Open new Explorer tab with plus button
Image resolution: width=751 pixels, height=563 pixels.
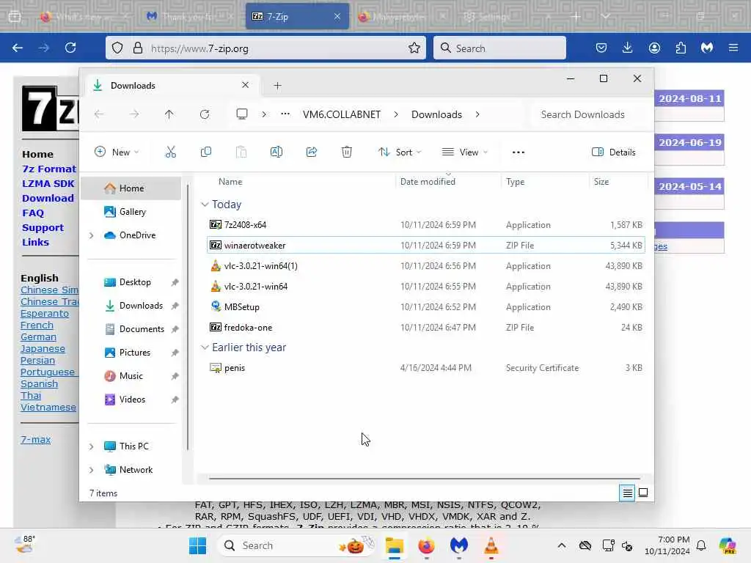click(277, 86)
